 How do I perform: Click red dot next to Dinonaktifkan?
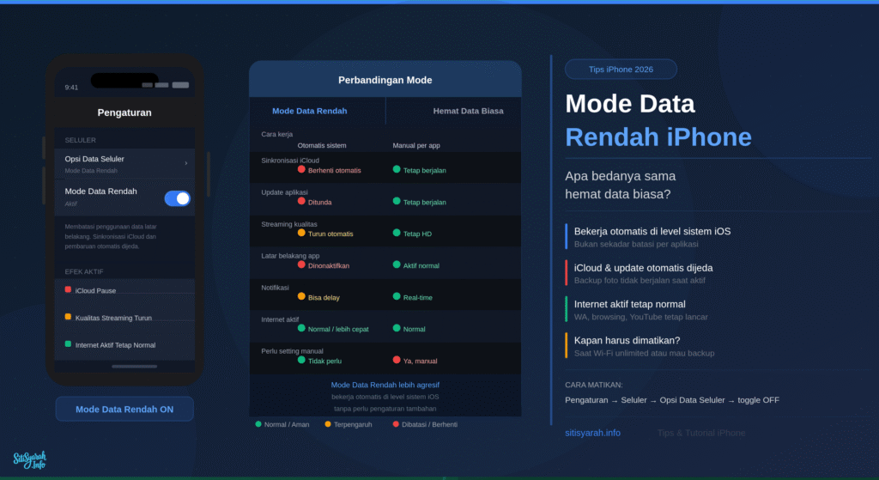pyautogui.click(x=301, y=264)
